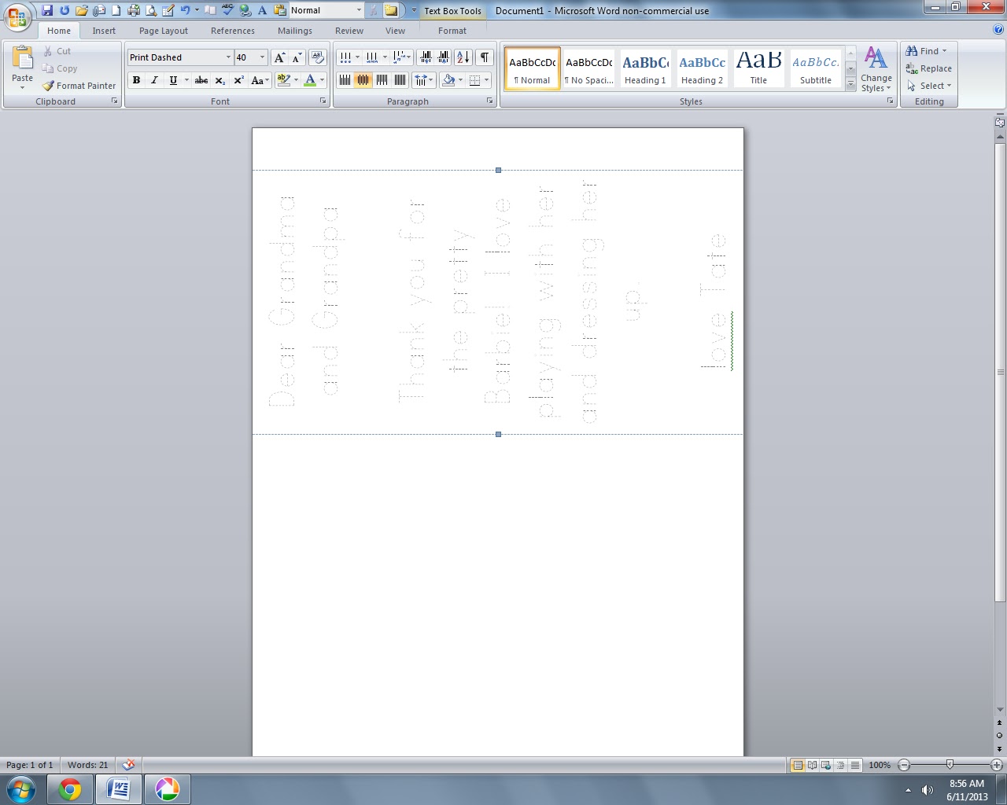This screenshot has height=805, width=1007.
Task: Open the Styles pane dialog launcher
Action: click(x=891, y=101)
